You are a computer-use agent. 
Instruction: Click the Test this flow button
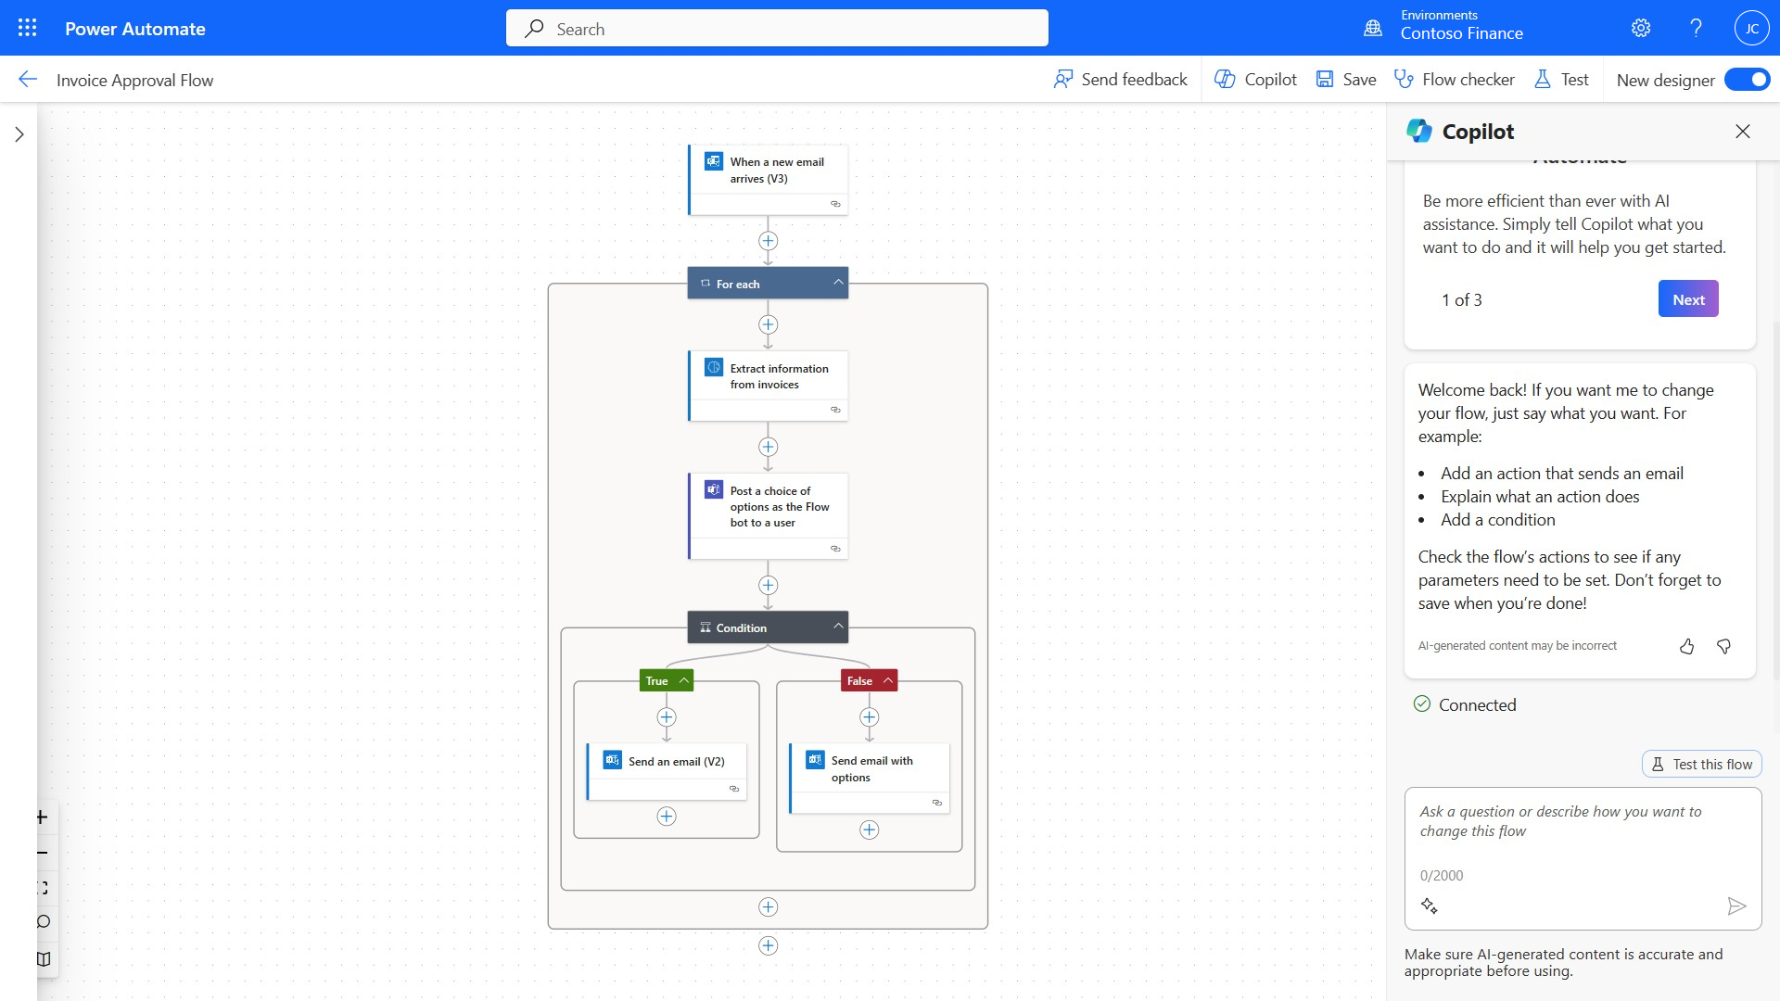click(x=1700, y=763)
